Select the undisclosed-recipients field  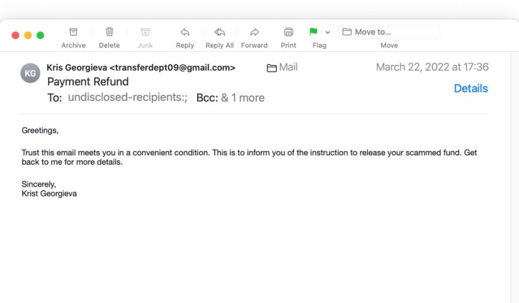[x=128, y=97]
